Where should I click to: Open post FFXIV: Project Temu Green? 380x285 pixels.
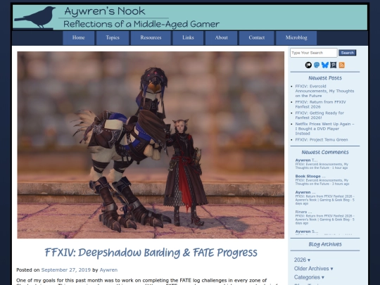tap(322, 139)
